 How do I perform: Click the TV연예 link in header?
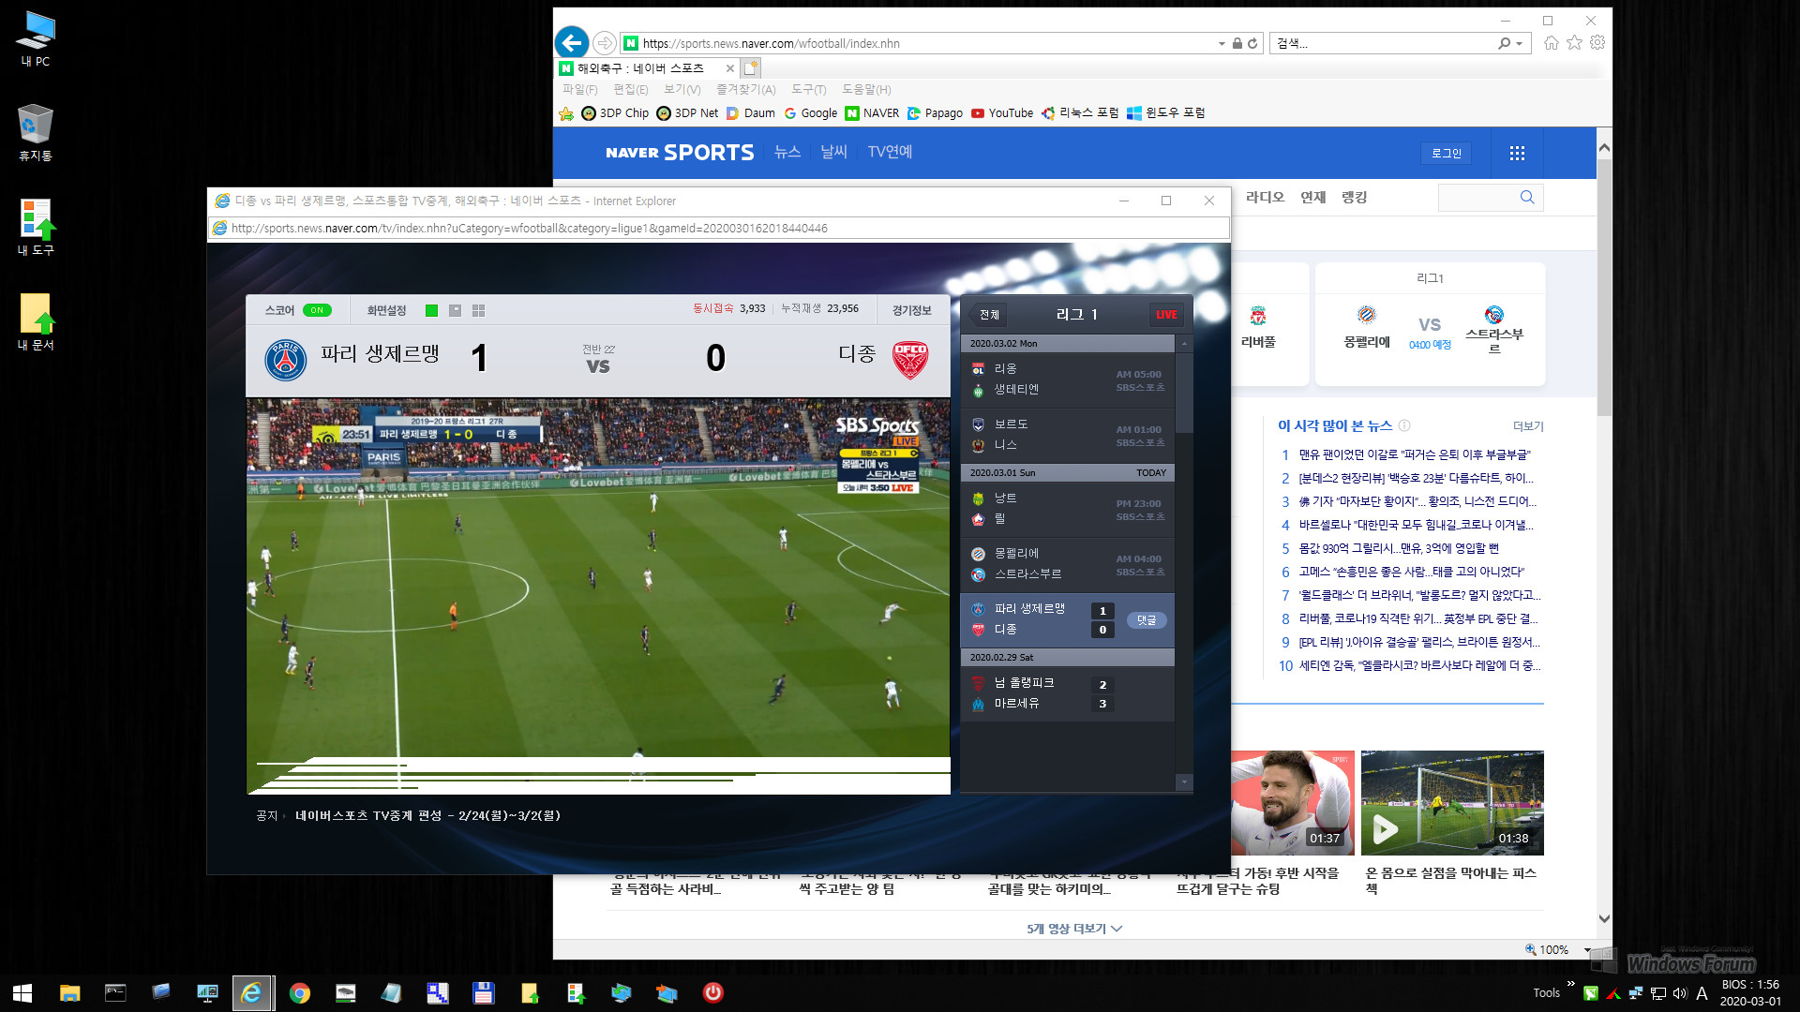click(890, 152)
